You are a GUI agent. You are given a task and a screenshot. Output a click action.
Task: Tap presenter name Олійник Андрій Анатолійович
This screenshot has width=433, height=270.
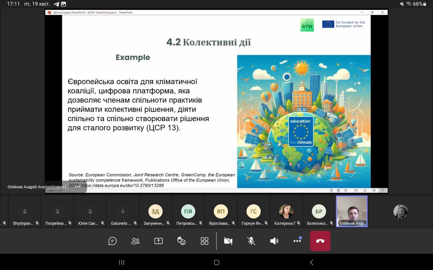[38, 187]
